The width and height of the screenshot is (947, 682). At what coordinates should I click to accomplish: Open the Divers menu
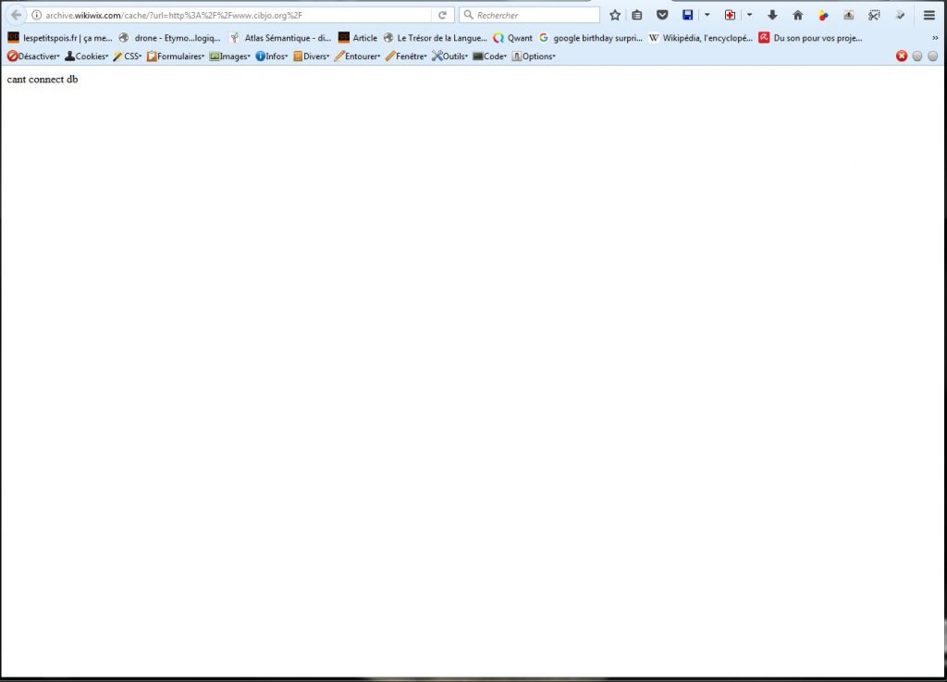point(311,56)
